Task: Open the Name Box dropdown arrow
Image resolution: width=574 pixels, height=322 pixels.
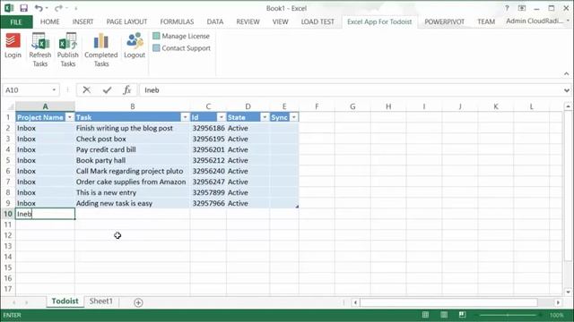Action: pos(54,89)
